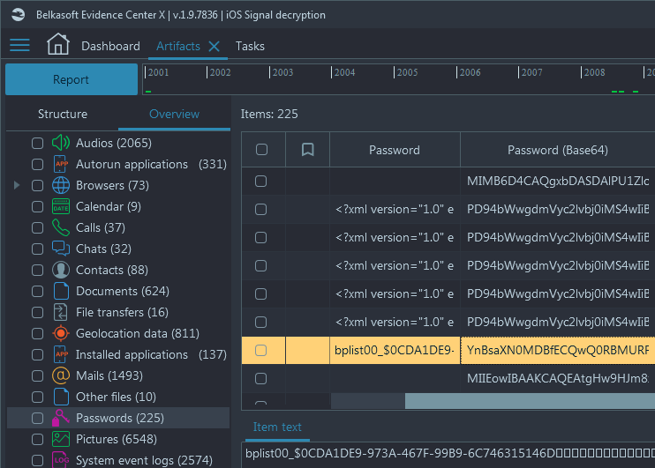Click the Contacts person icon
The height and width of the screenshot is (468, 655).
pyautogui.click(x=61, y=270)
